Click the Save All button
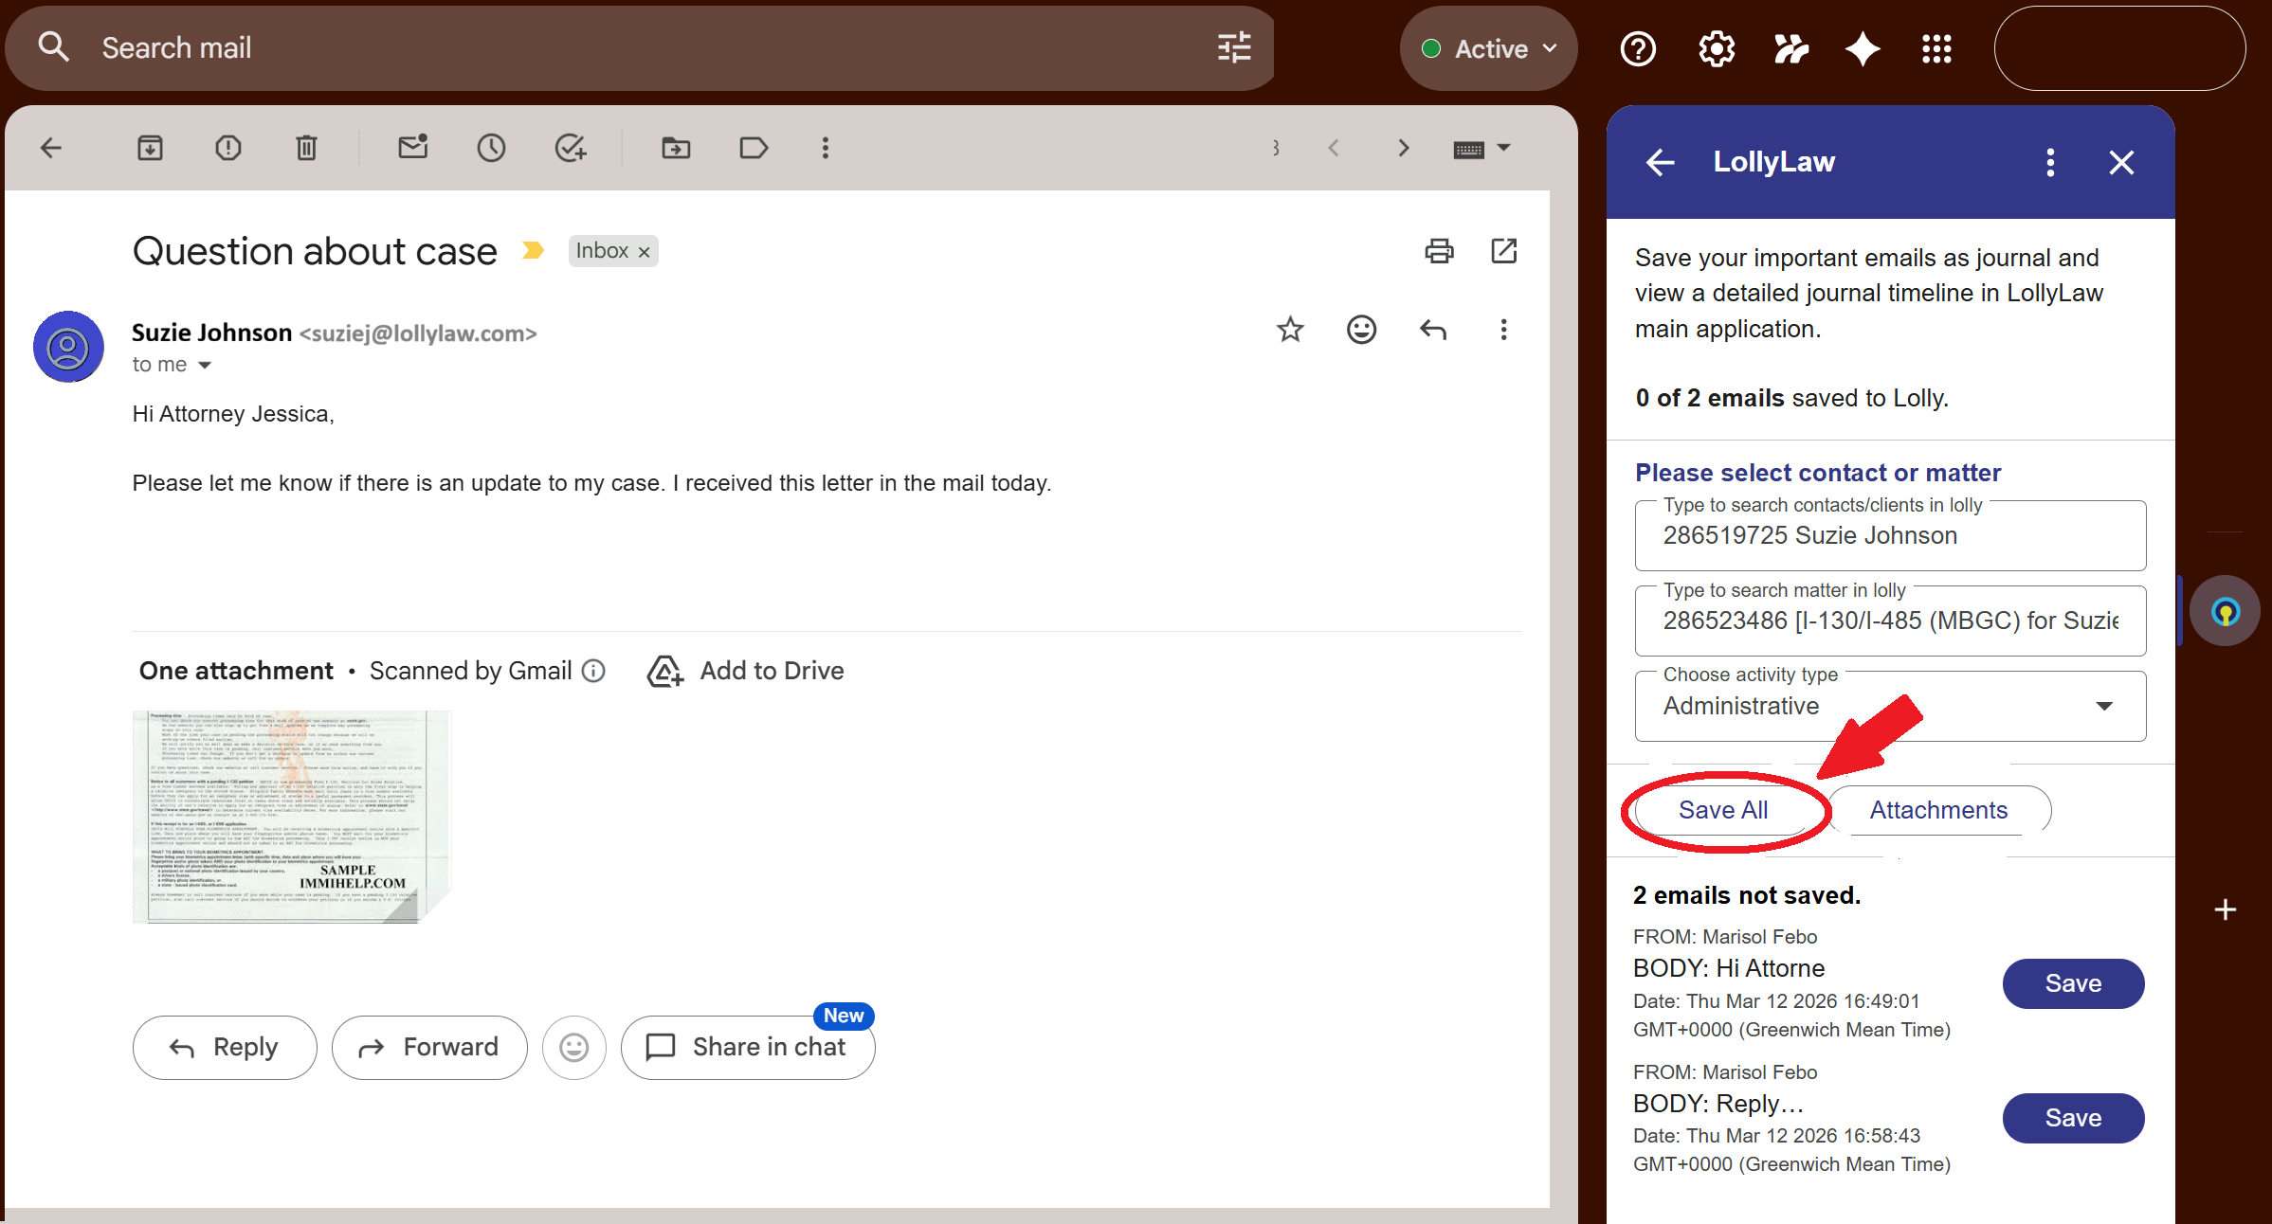The image size is (2272, 1224). (1724, 809)
